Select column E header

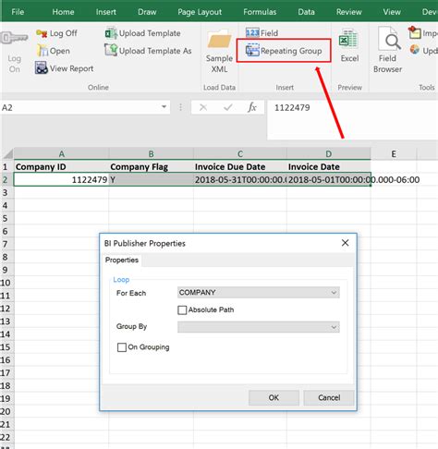(394, 153)
